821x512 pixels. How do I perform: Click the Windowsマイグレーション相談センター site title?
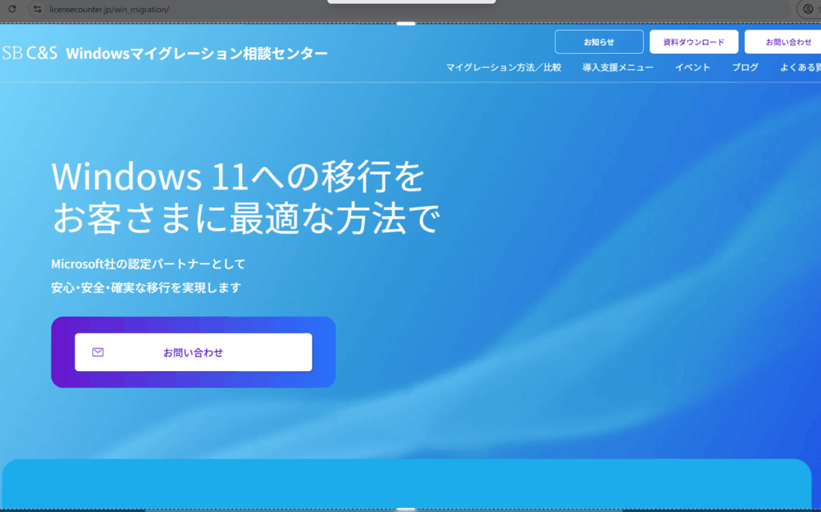tap(196, 54)
